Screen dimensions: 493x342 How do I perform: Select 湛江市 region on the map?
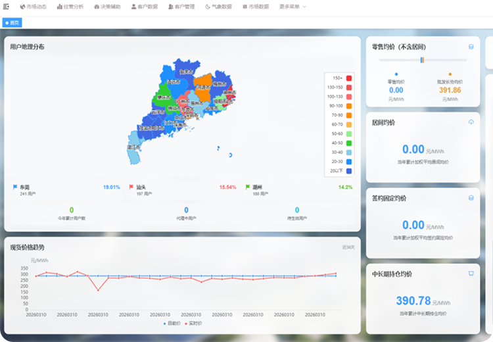(133, 147)
